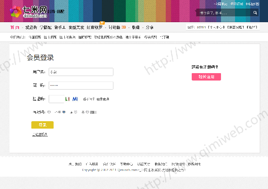Select the first radio button in 有效期 row

(49, 112)
